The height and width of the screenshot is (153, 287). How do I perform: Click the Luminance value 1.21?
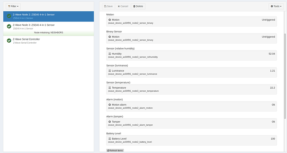[272, 70]
